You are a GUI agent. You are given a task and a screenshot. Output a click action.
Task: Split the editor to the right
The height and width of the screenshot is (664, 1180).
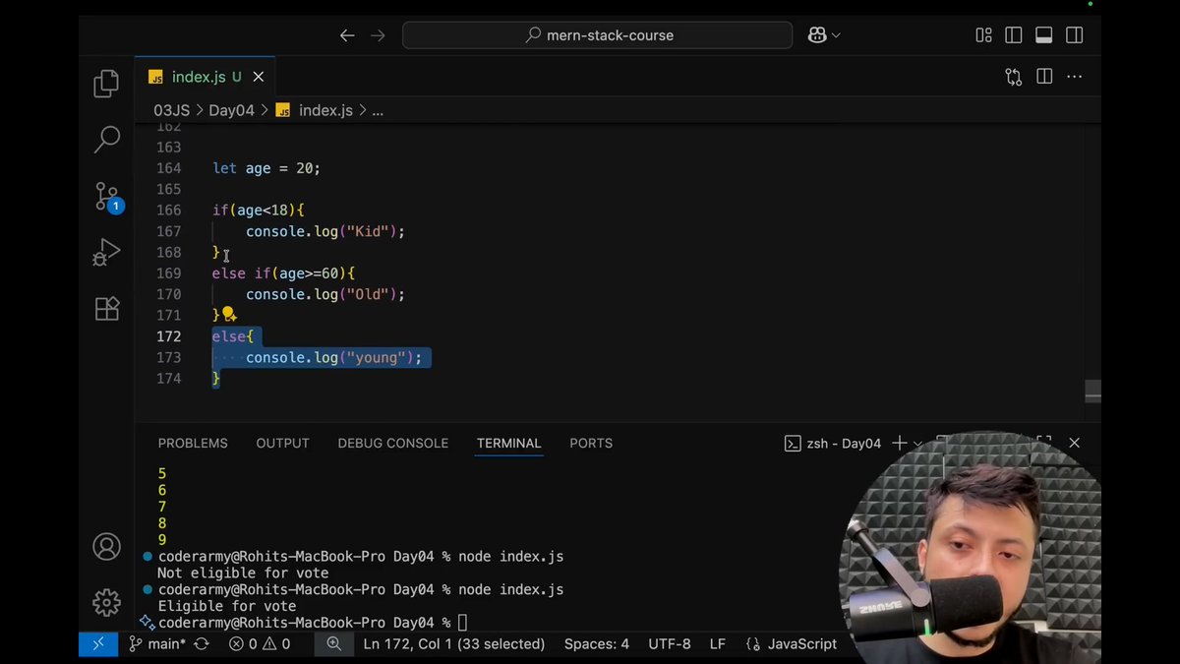coord(1044,77)
